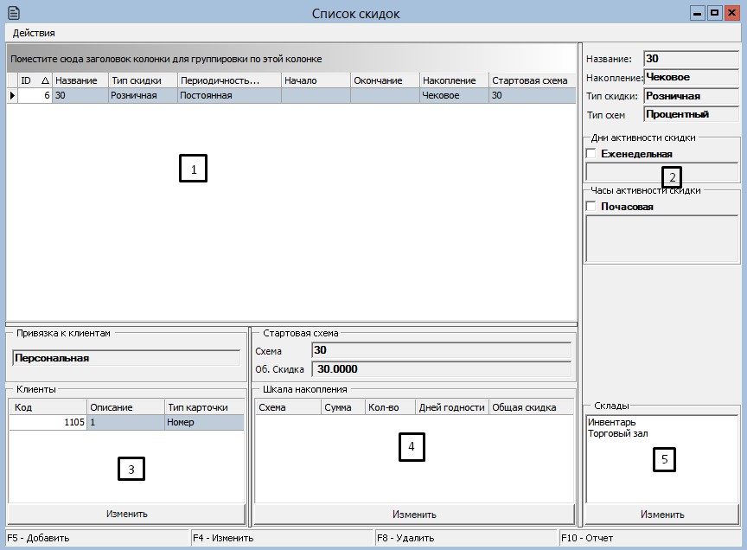Click the sort triangle in the ID column header
The width and height of the screenshot is (747, 550).
pyautogui.click(x=45, y=80)
